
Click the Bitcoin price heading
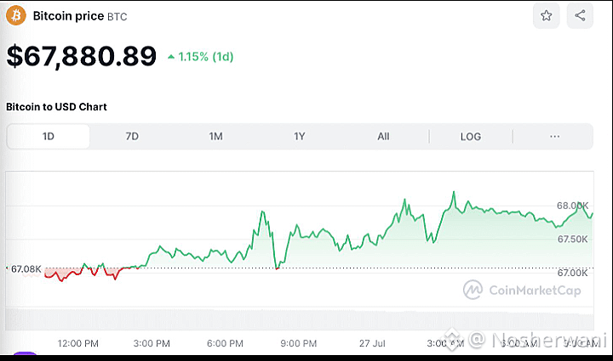(x=68, y=16)
